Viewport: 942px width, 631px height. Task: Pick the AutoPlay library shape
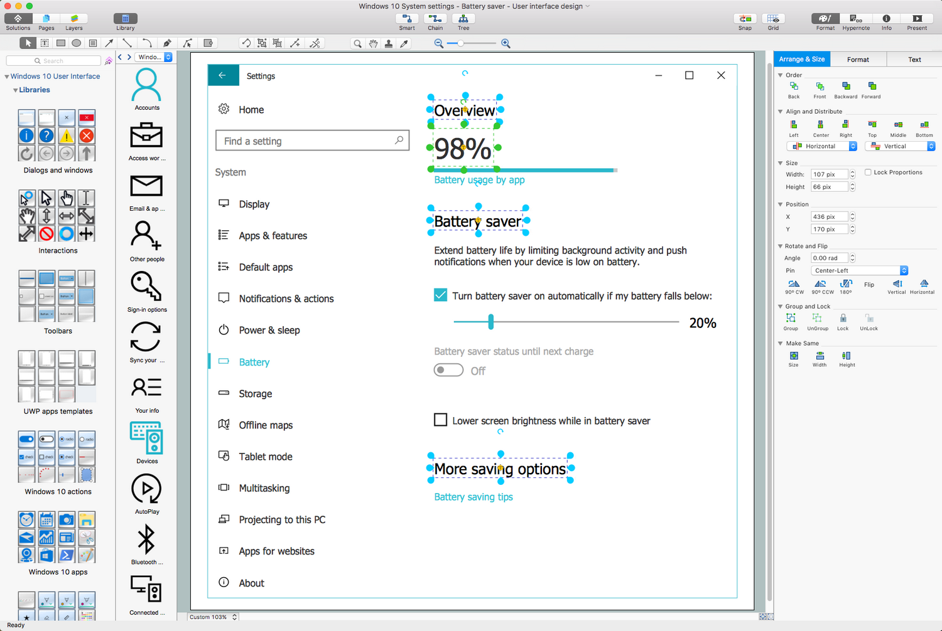[146, 494]
